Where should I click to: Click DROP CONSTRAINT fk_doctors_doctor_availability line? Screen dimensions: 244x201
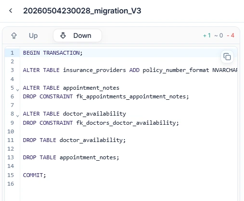click(101, 123)
